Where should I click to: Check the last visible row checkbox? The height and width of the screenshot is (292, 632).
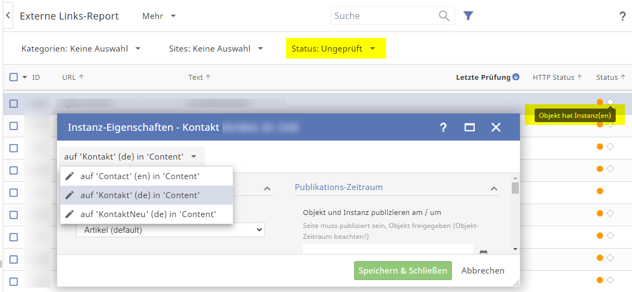pyautogui.click(x=14, y=281)
